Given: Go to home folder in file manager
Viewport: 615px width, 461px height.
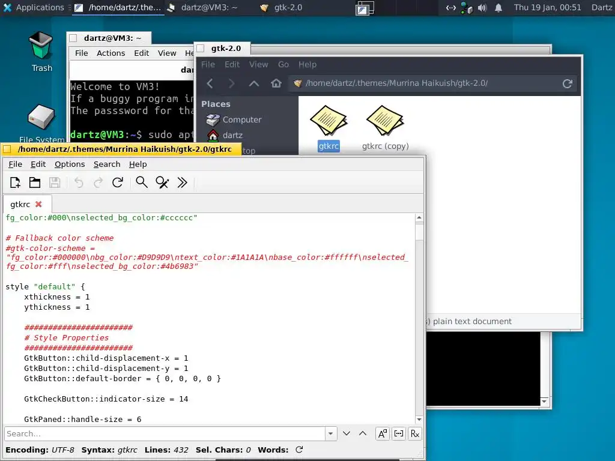Looking at the screenshot, I should coord(276,83).
